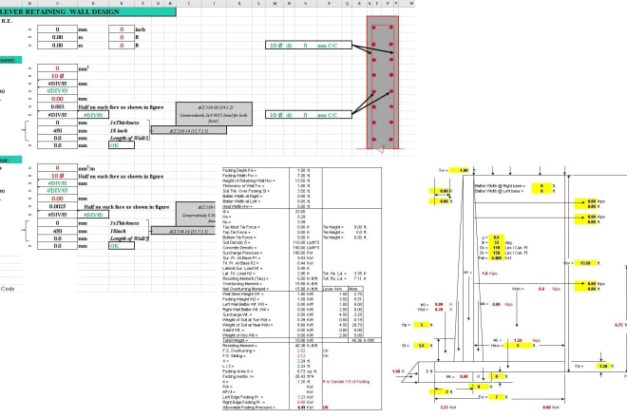Screen dimensions: 627x418
Task: Click the red 0 cell beside inch
Action: 122,29
